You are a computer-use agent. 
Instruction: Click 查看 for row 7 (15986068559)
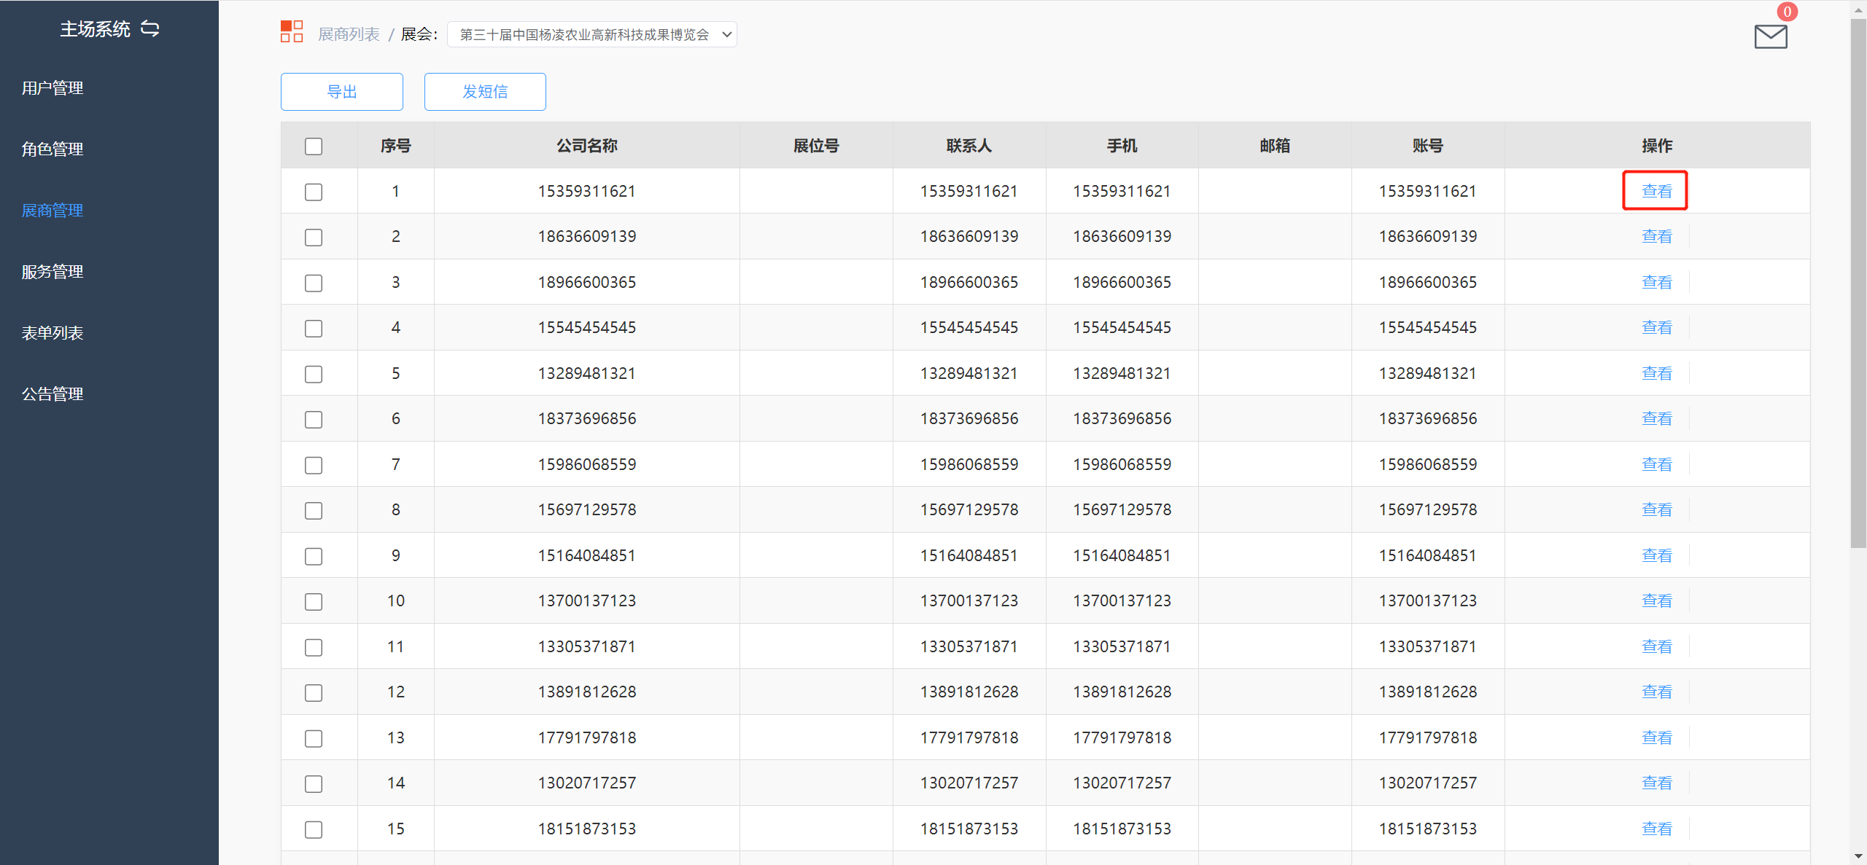click(1656, 464)
